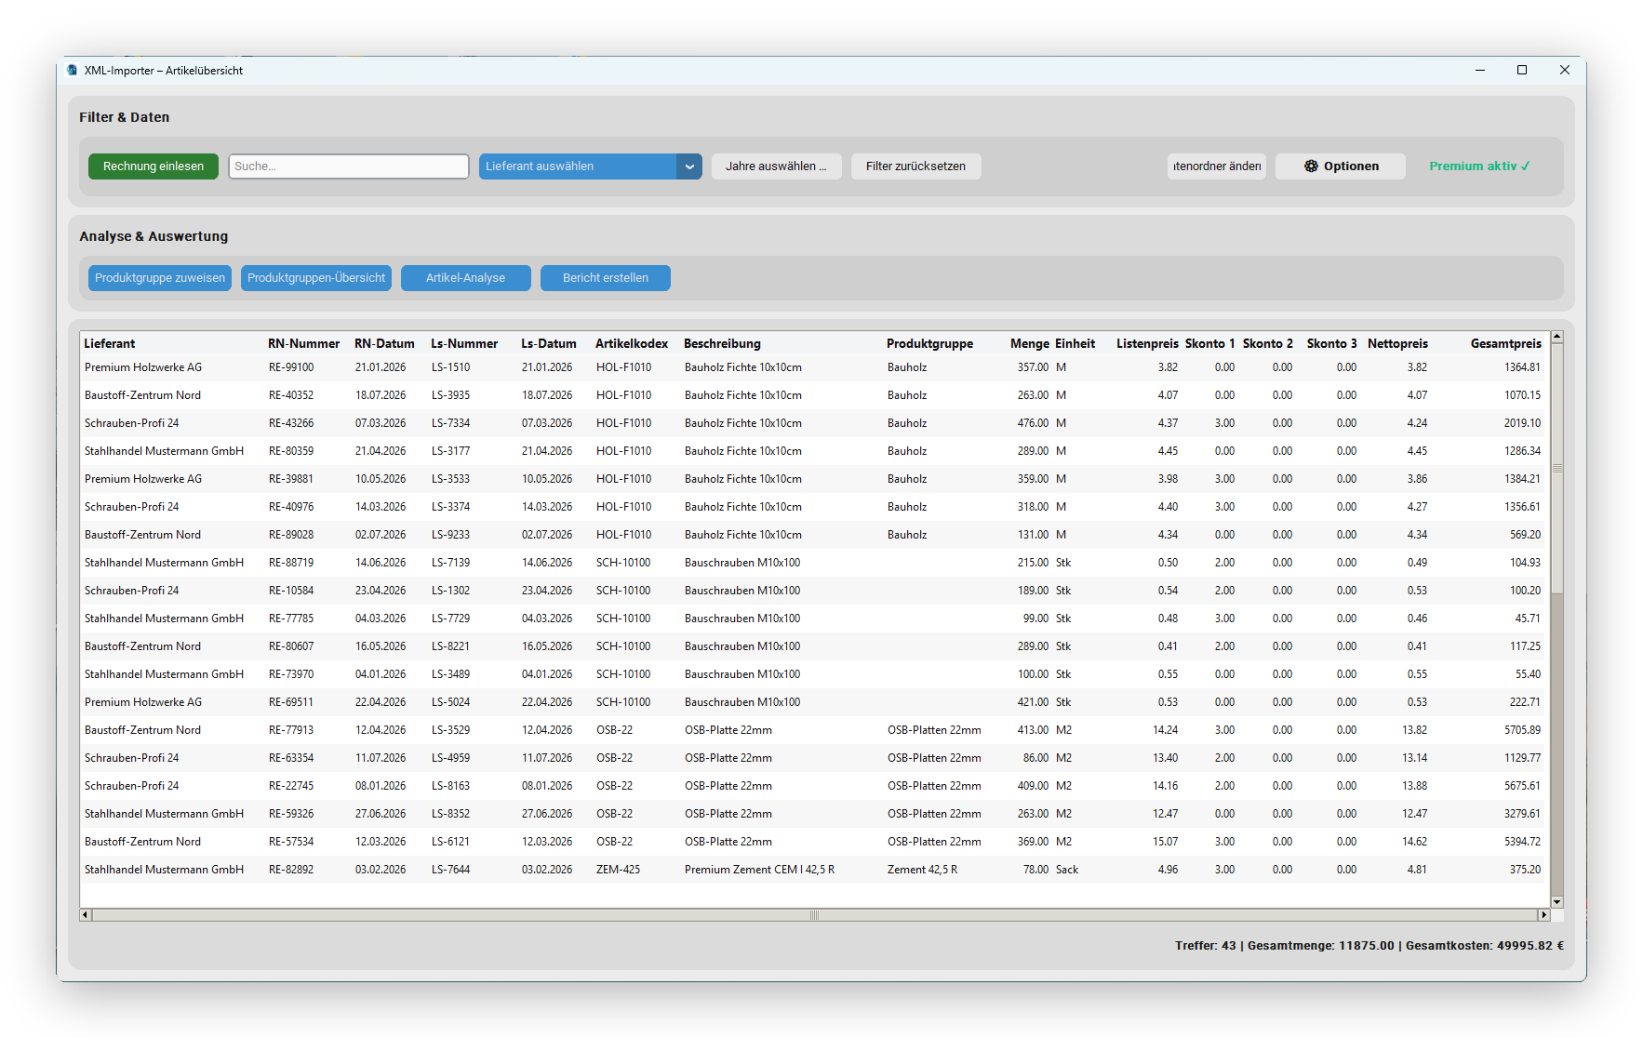Image resolution: width=1643 pixels, height=1038 pixels.
Task: Select the row with RE-80359
Action: [x=812, y=451]
